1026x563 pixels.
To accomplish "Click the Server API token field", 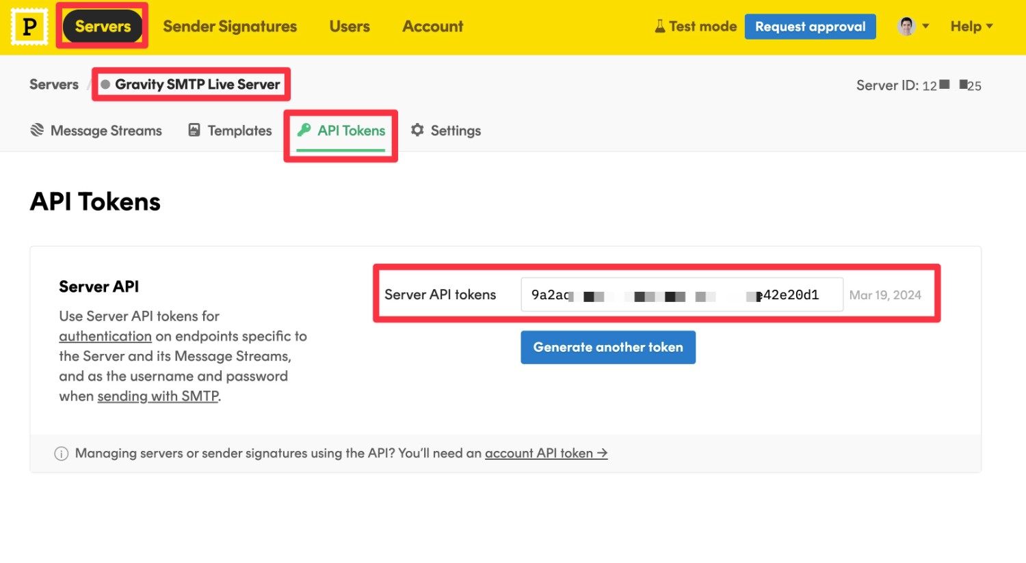I will tap(682, 294).
